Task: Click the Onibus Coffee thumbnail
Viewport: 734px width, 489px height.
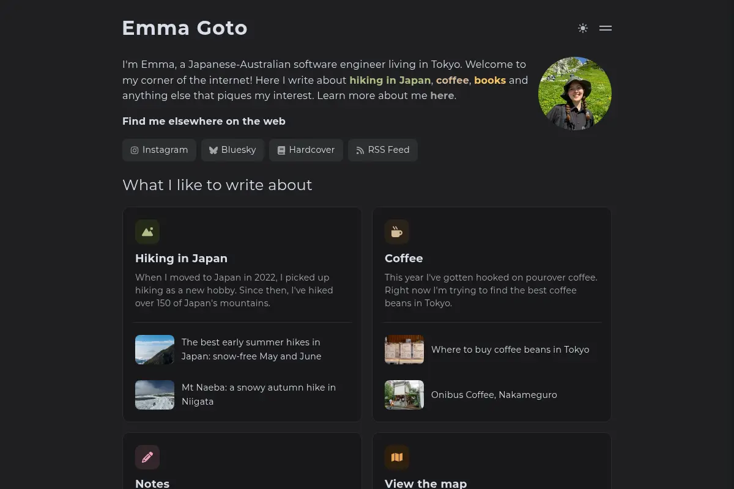Action: pyautogui.click(x=404, y=395)
